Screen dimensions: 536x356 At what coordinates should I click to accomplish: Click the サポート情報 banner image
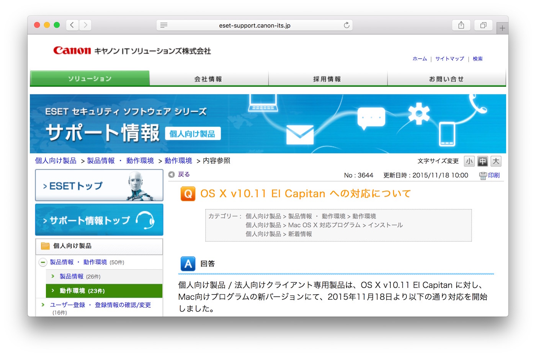(268, 124)
